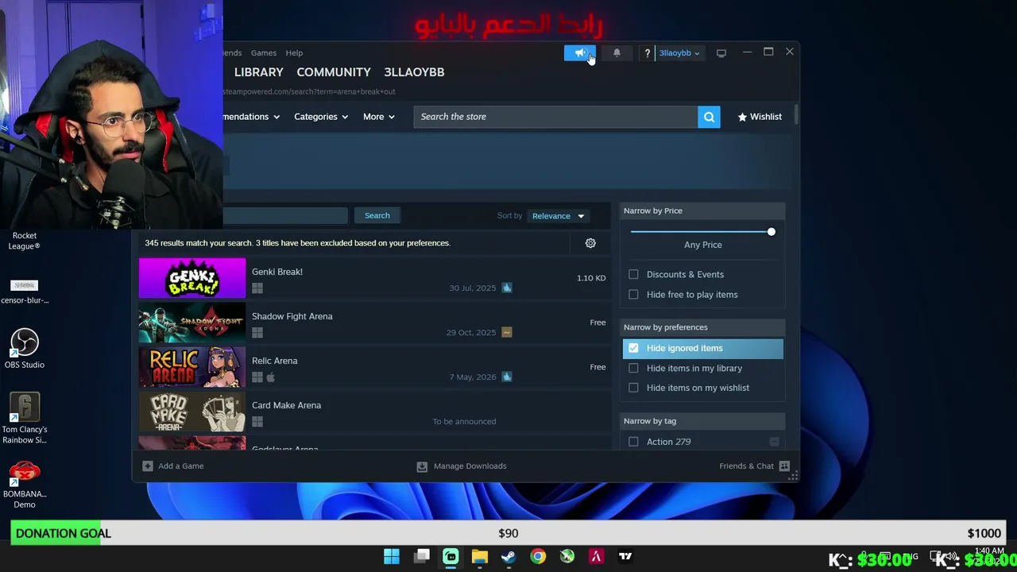Click the Wishlist star icon
Image resolution: width=1017 pixels, height=572 pixels.
(742, 117)
